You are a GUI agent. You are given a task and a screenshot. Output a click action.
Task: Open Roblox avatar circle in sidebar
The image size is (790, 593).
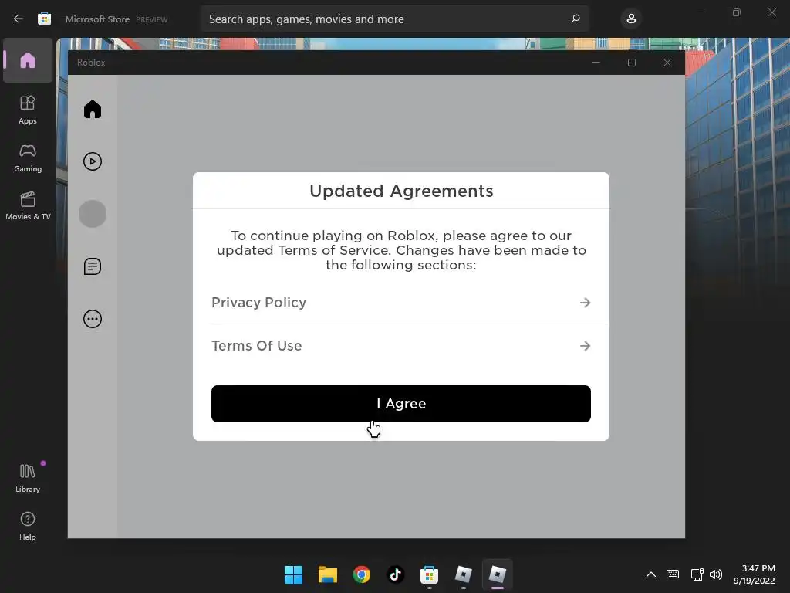coord(93,214)
